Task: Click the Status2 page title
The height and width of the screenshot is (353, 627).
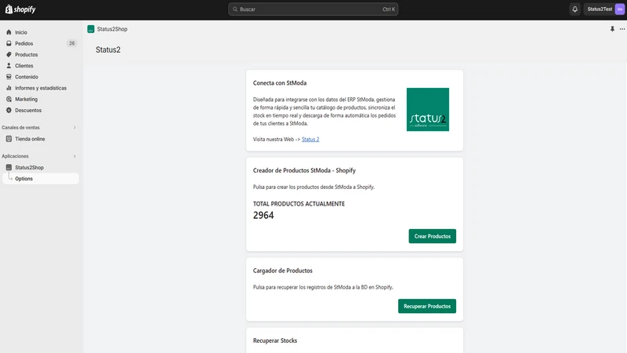Action: (108, 49)
